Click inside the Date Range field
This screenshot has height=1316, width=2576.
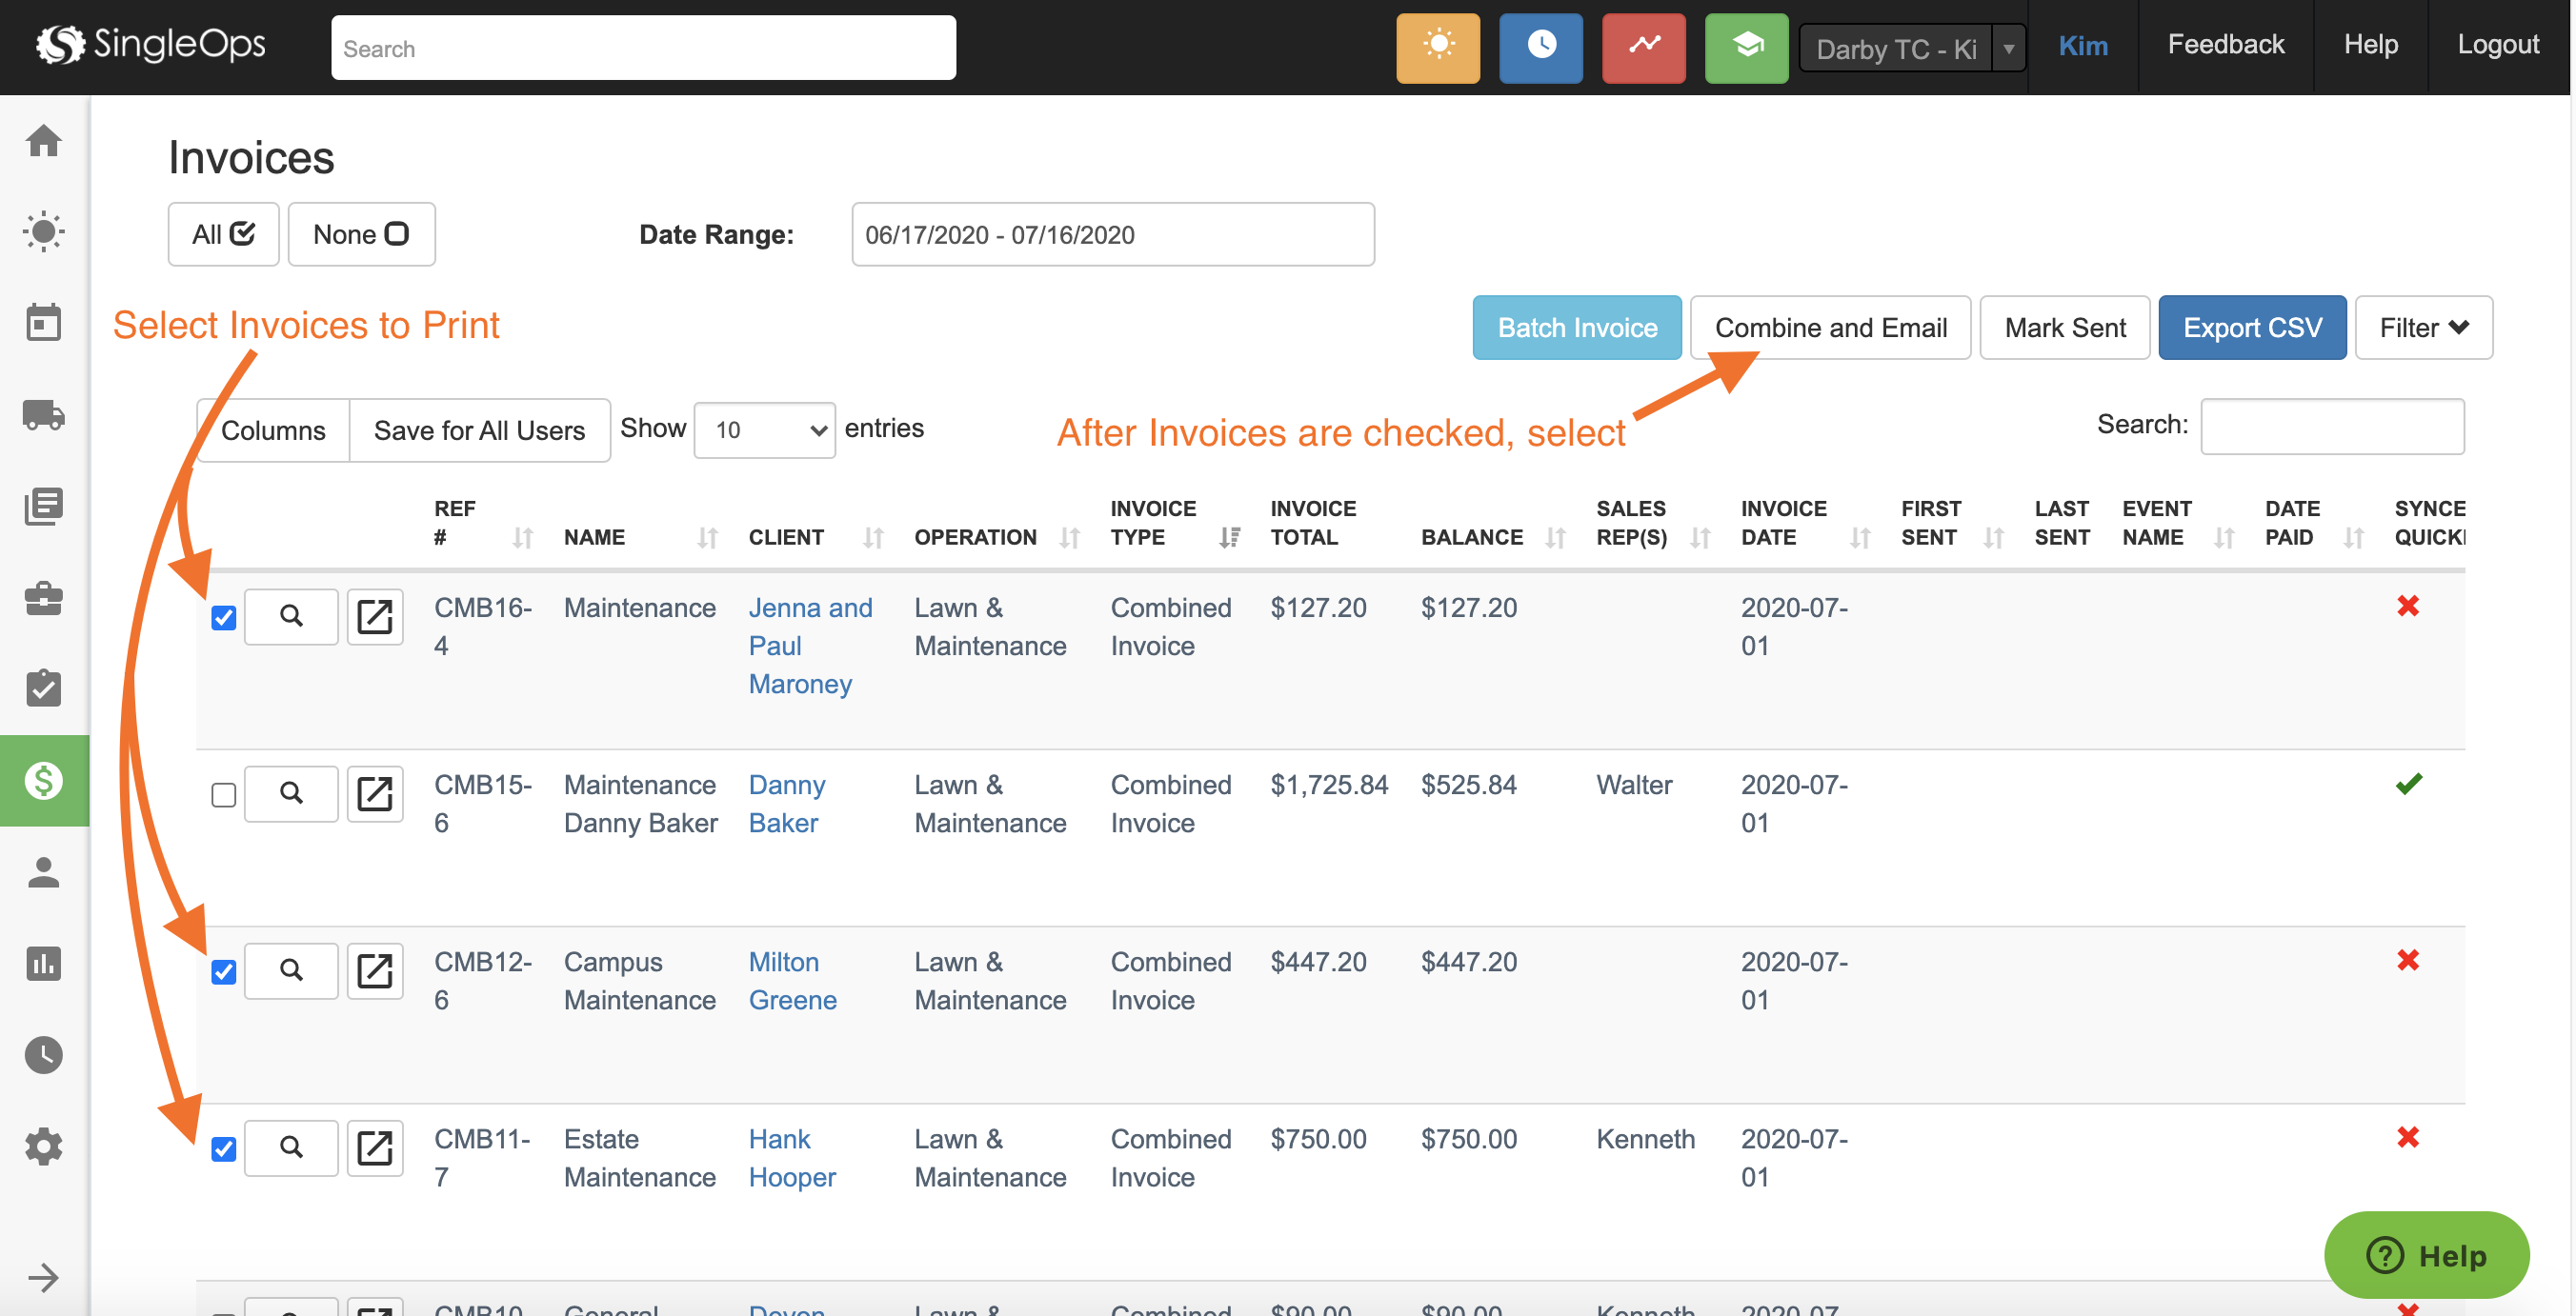tap(1112, 234)
